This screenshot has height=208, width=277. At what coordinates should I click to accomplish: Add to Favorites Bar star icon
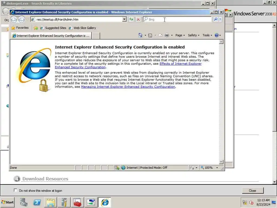coord(36,28)
